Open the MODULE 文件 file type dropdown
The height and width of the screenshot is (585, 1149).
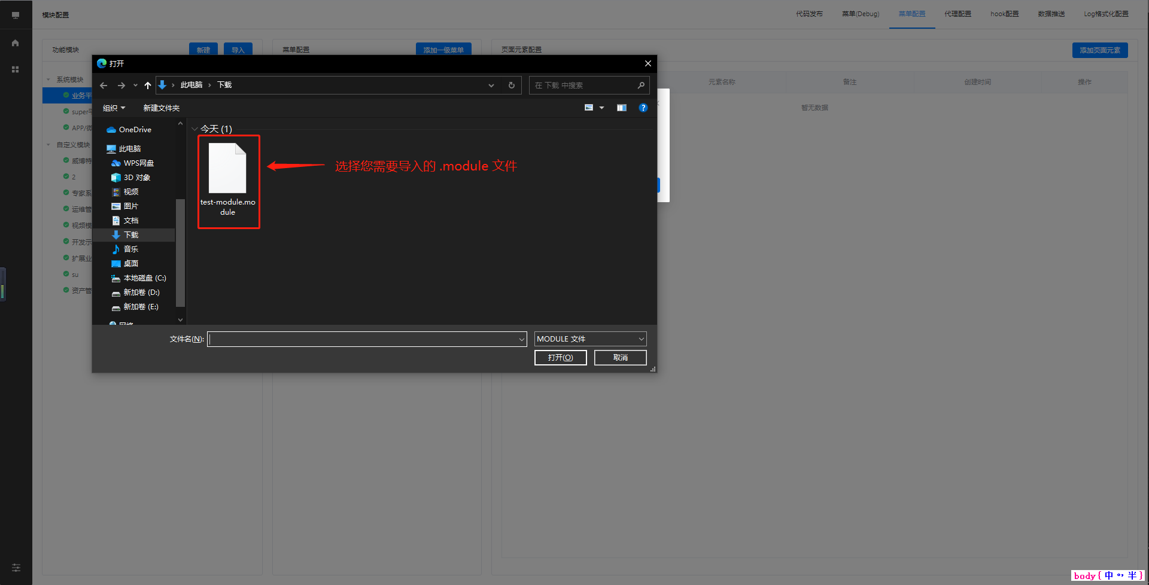pos(590,339)
